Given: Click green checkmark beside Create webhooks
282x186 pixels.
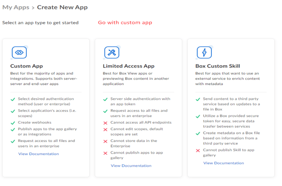Looking at the screenshot, I should pyautogui.click(x=13, y=122).
